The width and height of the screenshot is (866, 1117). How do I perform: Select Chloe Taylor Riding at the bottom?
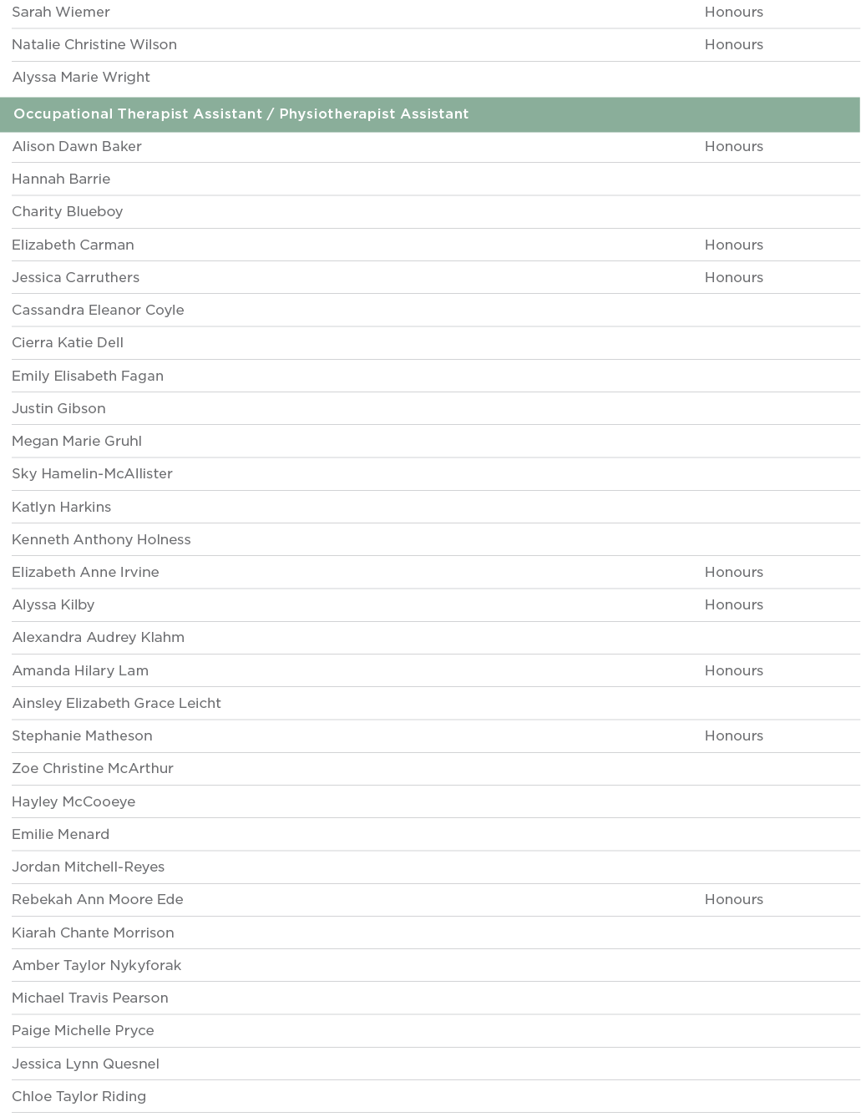tap(78, 1097)
